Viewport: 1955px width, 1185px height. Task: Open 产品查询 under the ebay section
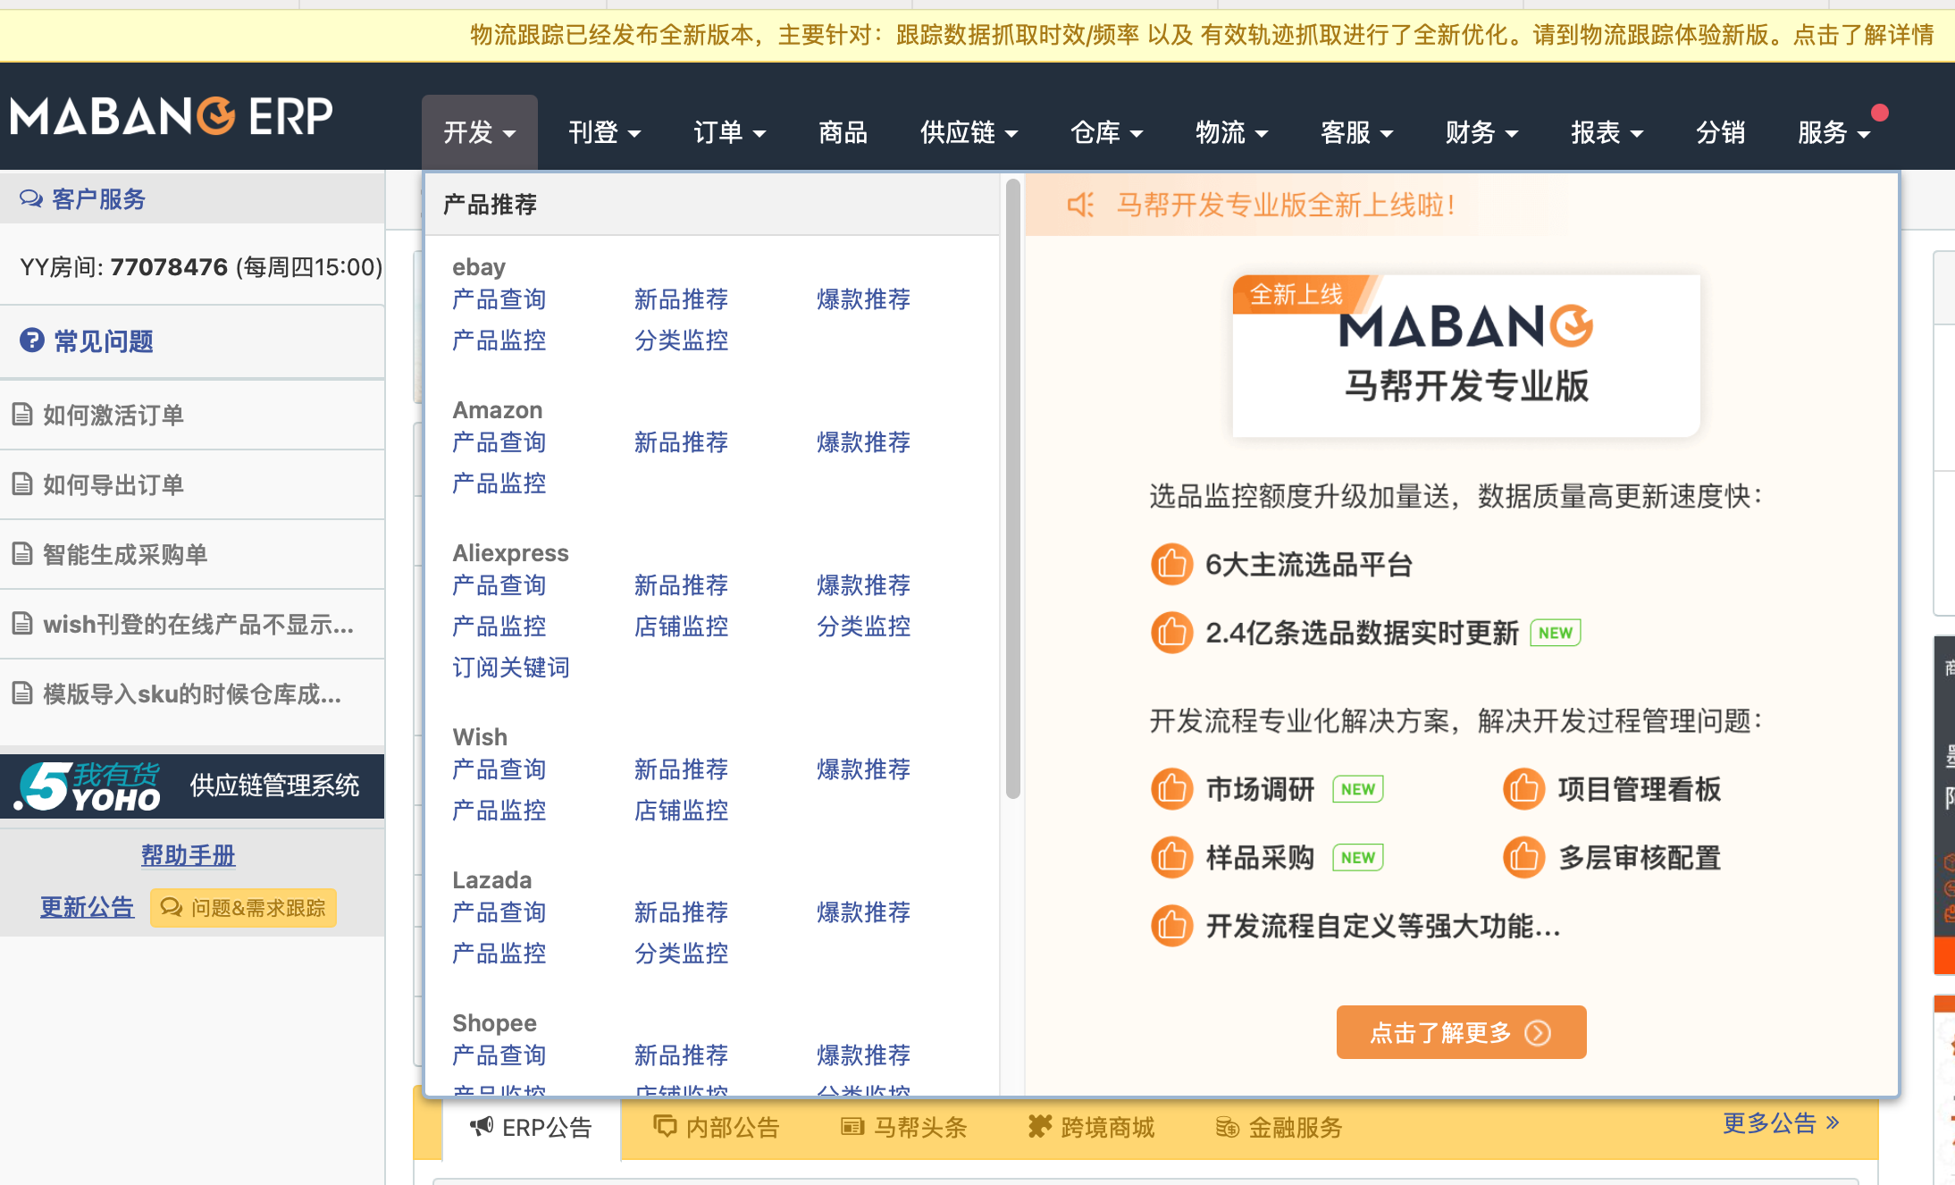click(499, 299)
